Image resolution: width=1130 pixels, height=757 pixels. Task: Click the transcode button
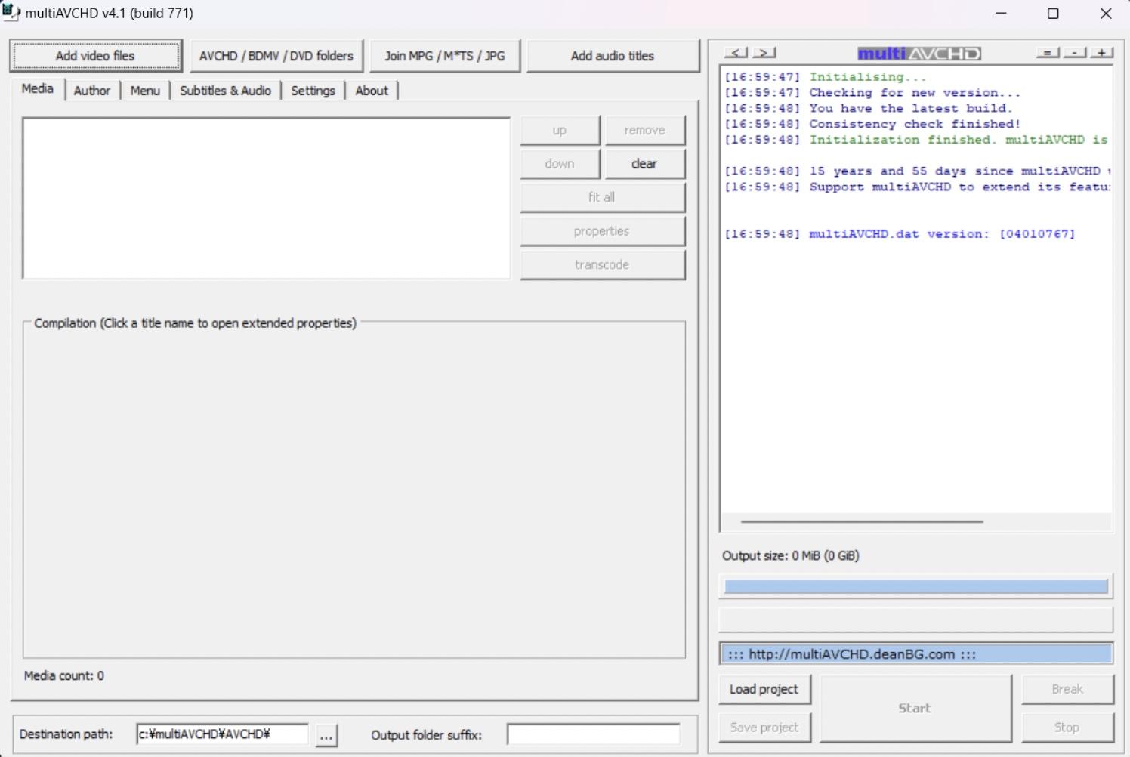(x=603, y=265)
